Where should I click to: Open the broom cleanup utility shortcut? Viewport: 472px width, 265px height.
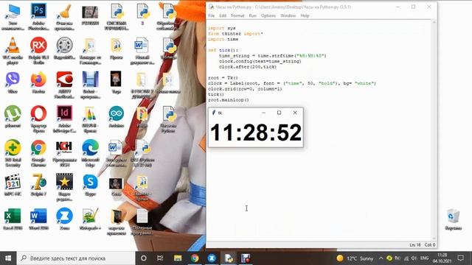(64, 17)
